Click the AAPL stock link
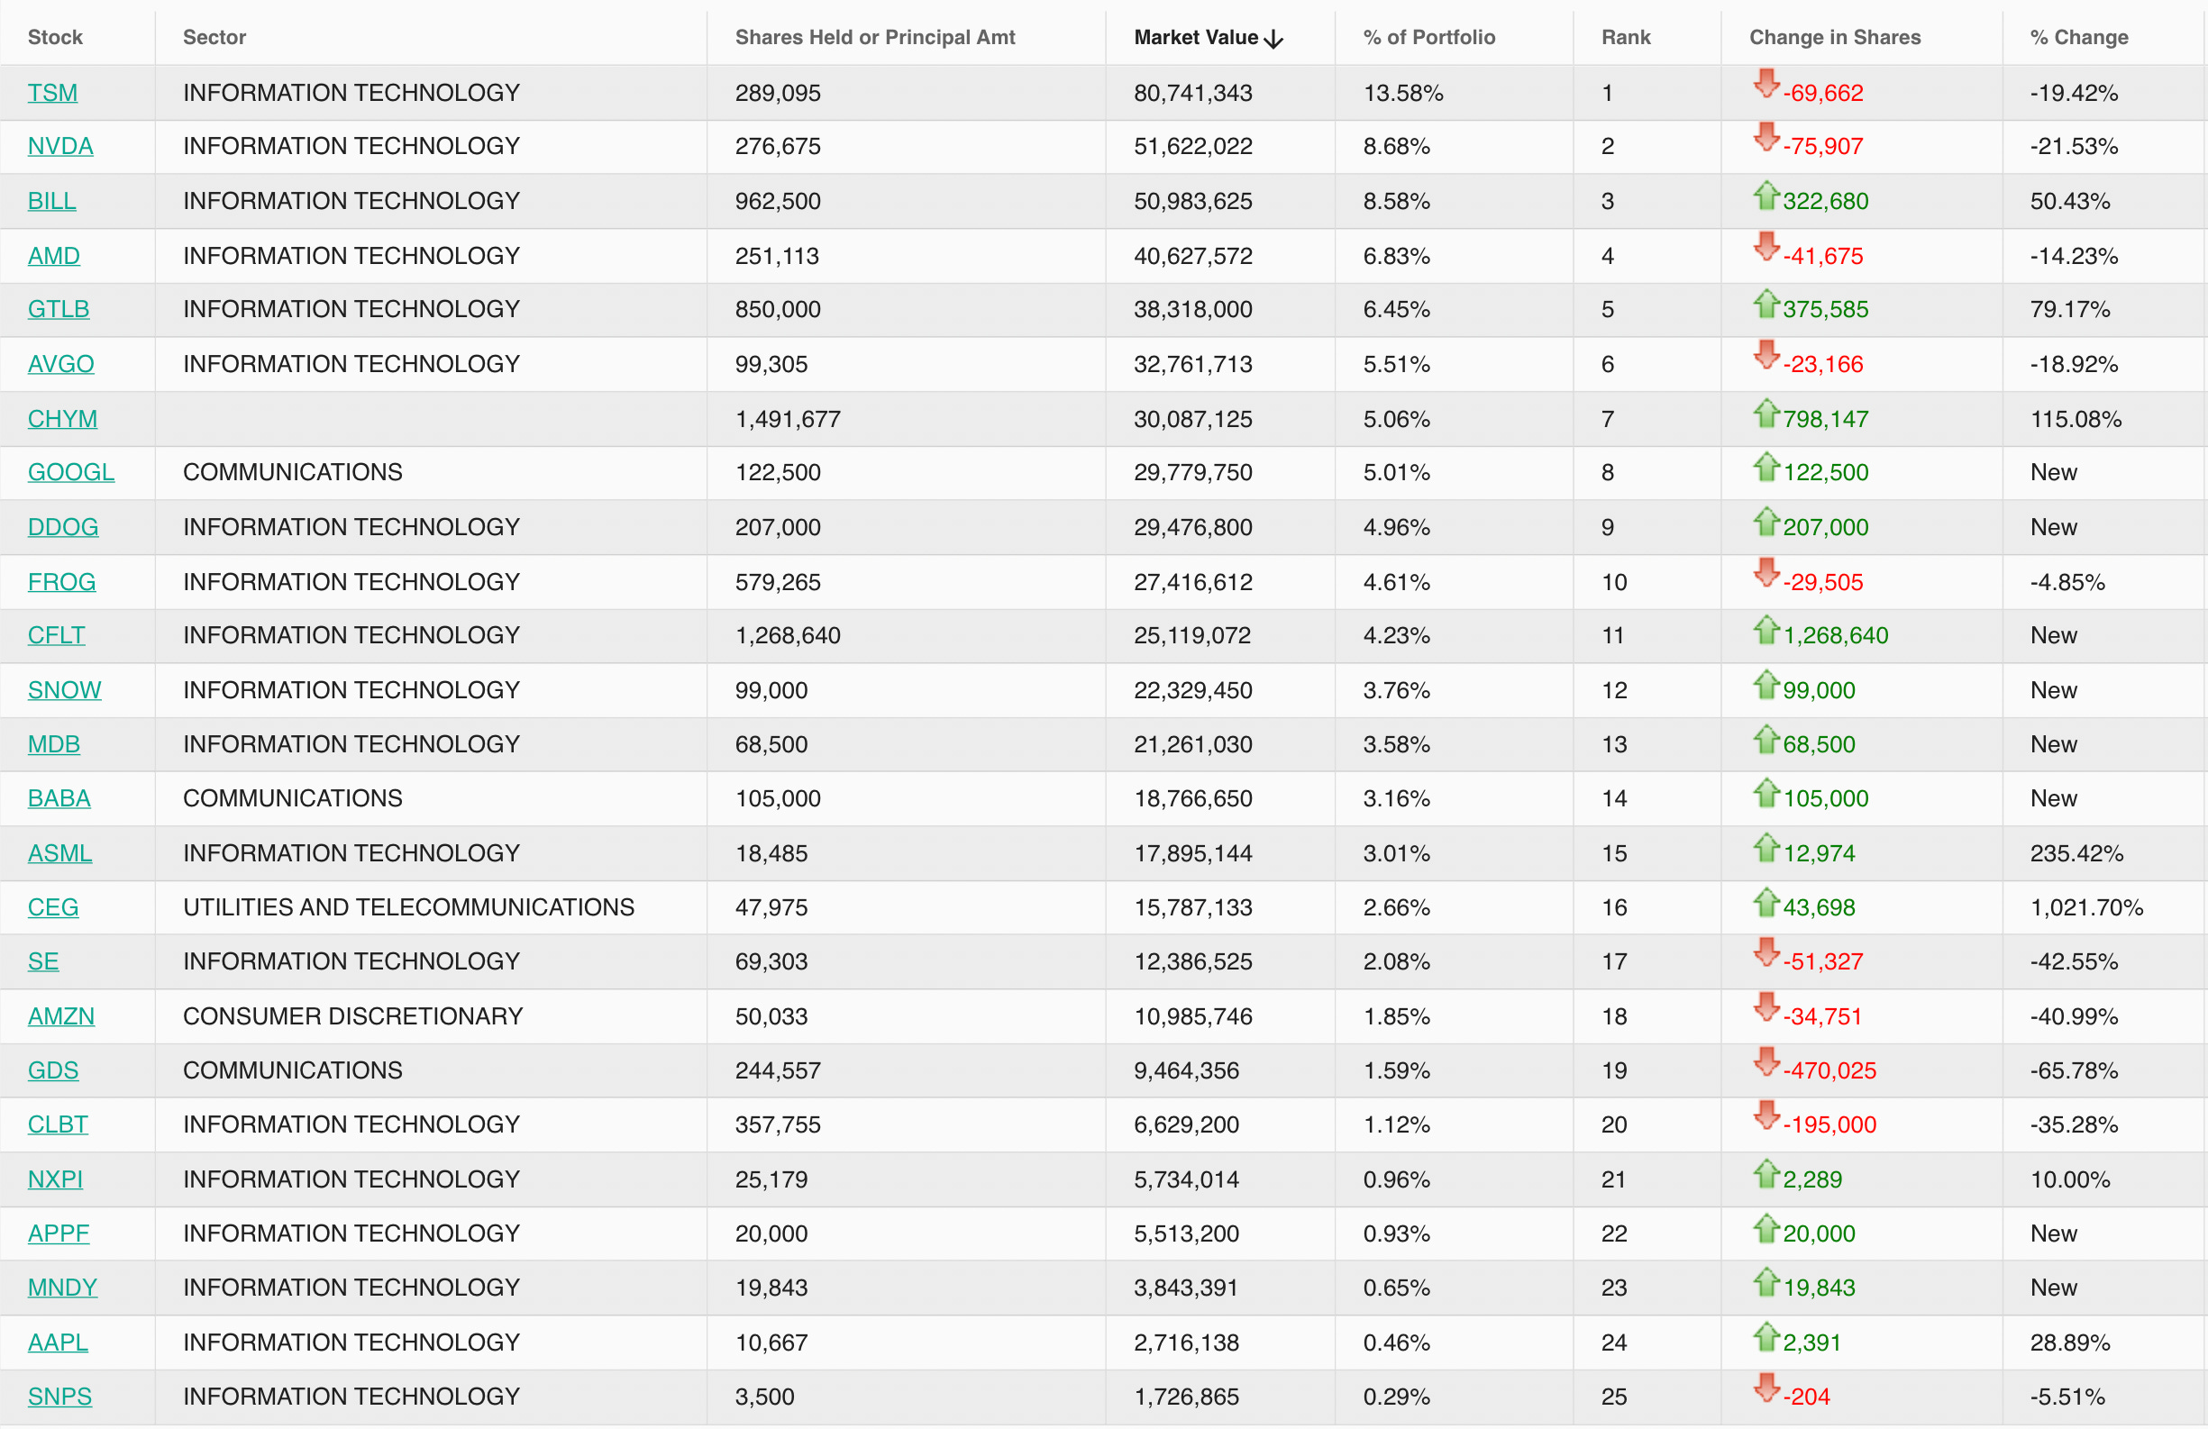Screen dimensions: 2208x1429 [58, 1342]
